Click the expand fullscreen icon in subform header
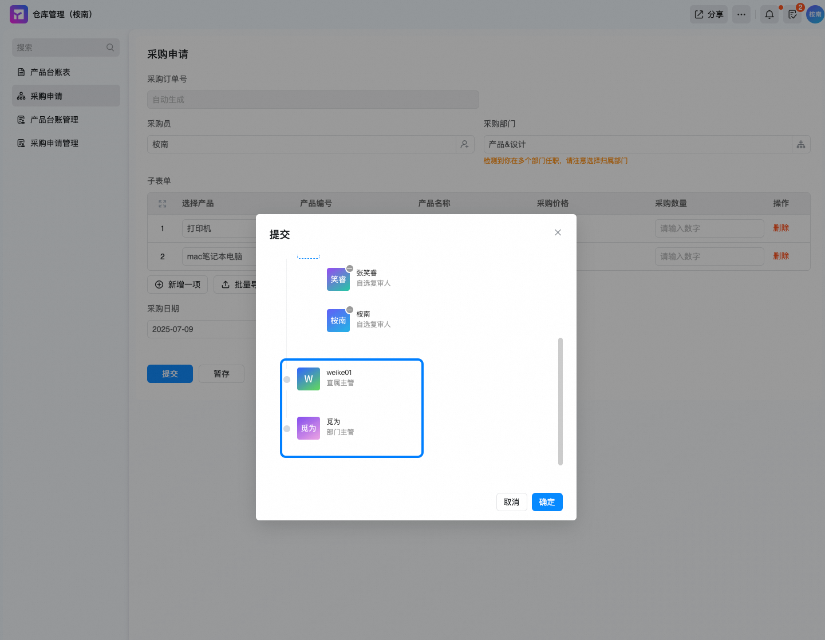825x640 pixels. (x=163, y=204)
